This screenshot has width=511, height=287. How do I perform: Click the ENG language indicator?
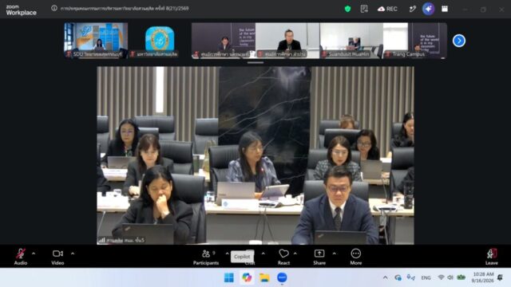click(x=426, y=277)
